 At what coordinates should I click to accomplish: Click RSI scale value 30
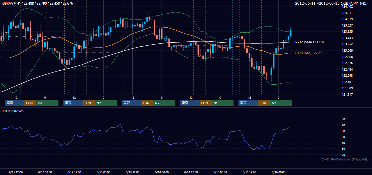point(343,149)
